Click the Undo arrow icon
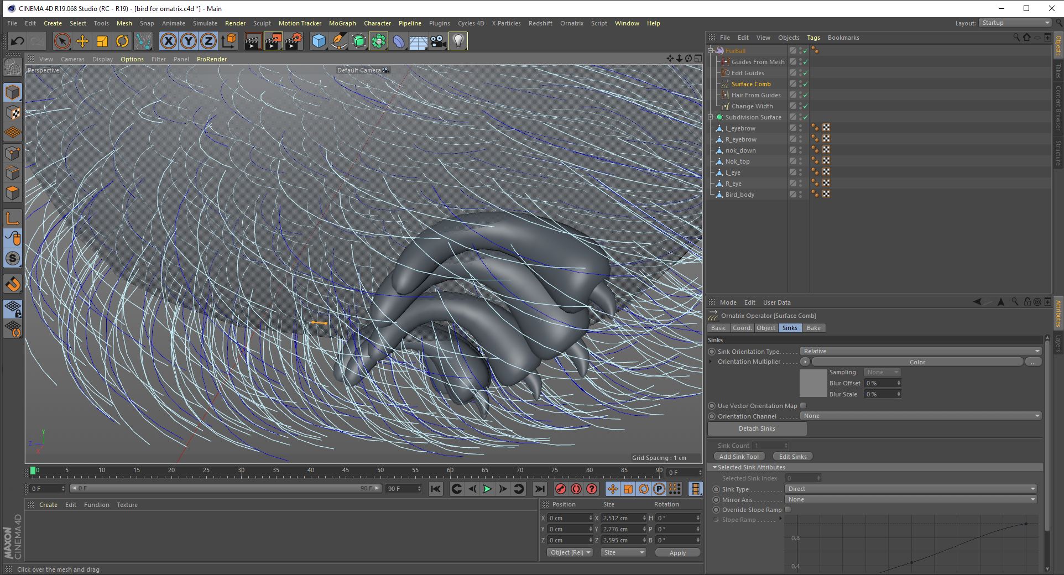 17,41
